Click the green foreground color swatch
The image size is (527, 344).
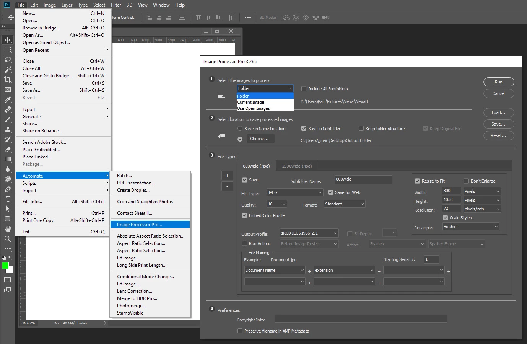tap(5, 266)
